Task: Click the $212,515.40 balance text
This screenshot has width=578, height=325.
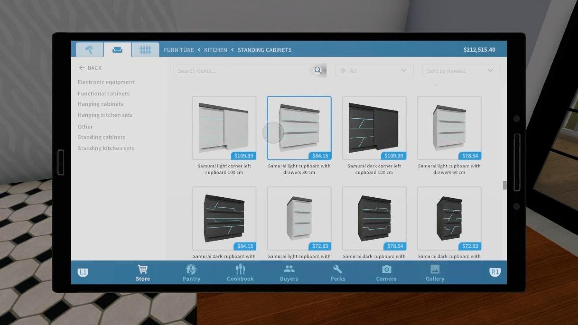Action: [x=479, y=50]
